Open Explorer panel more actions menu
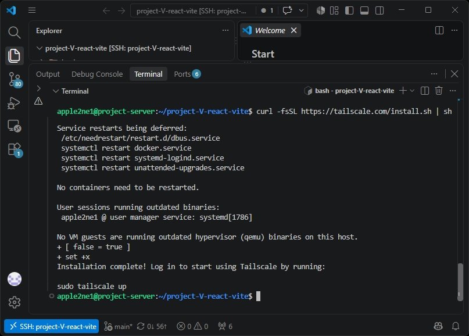The height and width of the screenshot is (336, 469). click(225, 30)
